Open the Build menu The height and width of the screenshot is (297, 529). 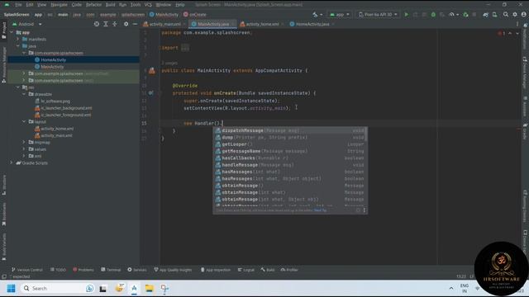click(110, 5)
